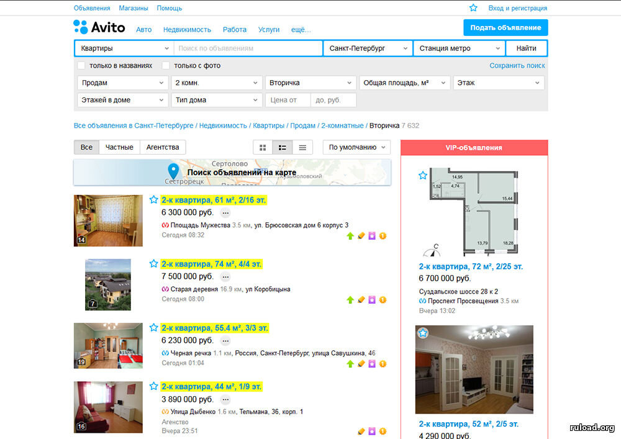Favorite the 61 m² apartment listing

153,199
